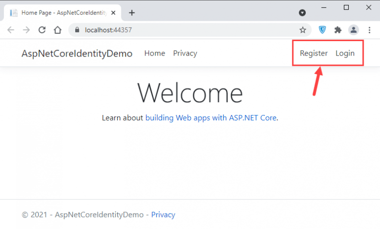Open Home in the navbar

[x=154, y=54]
